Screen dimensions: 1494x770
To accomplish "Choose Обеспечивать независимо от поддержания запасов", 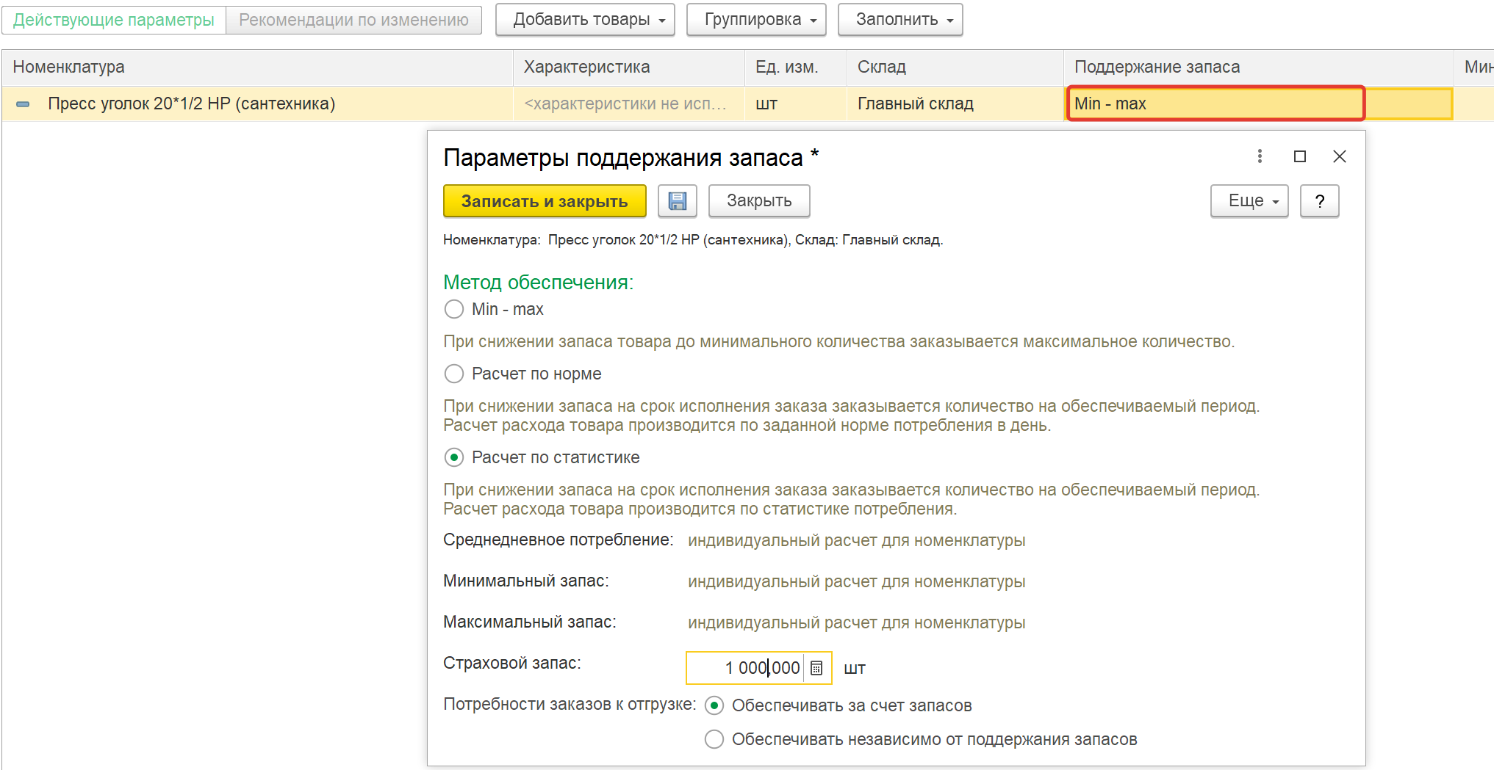I will point(714,739).
